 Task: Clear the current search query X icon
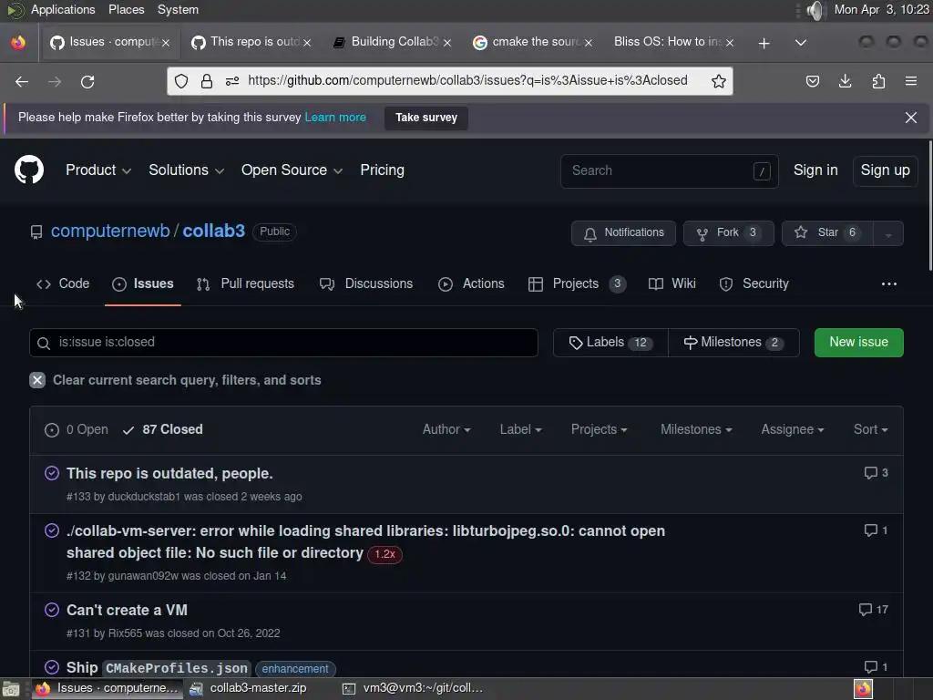pos(37,380)
